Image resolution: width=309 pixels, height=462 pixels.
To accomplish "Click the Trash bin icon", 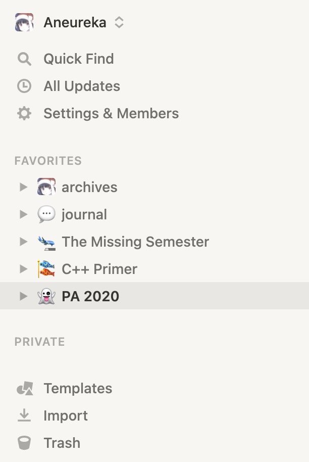I will click(24, 443).
